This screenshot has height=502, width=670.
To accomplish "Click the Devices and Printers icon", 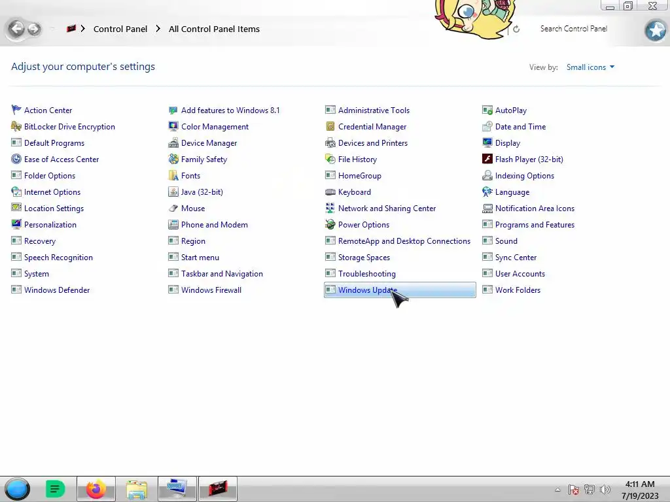I will (x=330, y=143).
